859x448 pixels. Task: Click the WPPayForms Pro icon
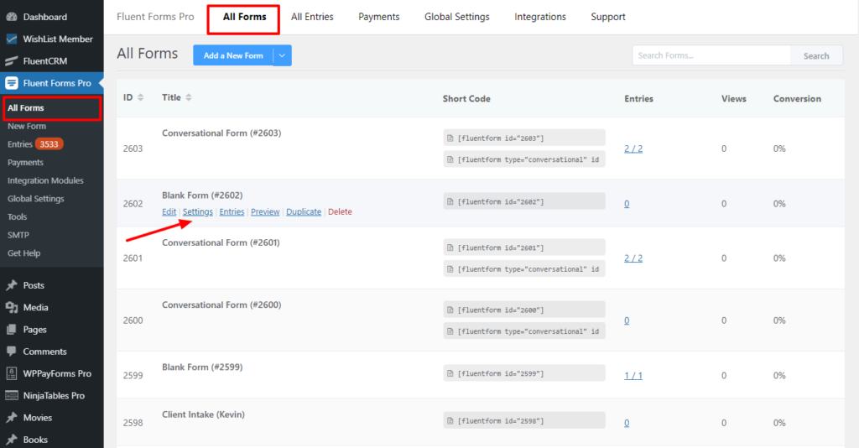tap(12, 373)
